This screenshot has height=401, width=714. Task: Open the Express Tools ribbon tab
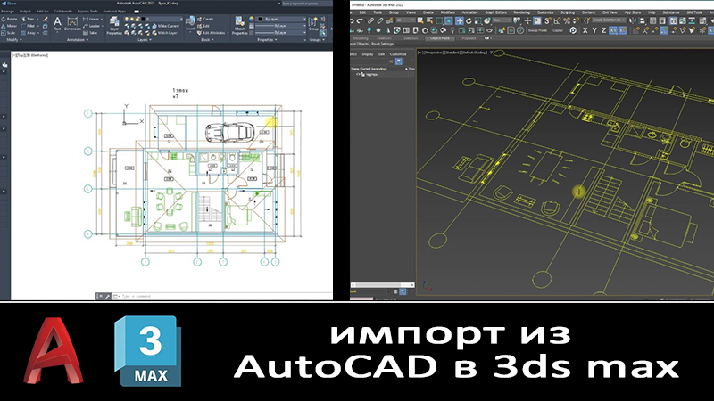click(87, 12)
